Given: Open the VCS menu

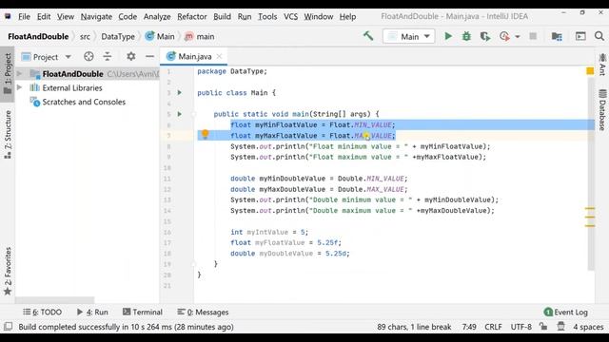Looking at the screenshot, I should (290, 17).
